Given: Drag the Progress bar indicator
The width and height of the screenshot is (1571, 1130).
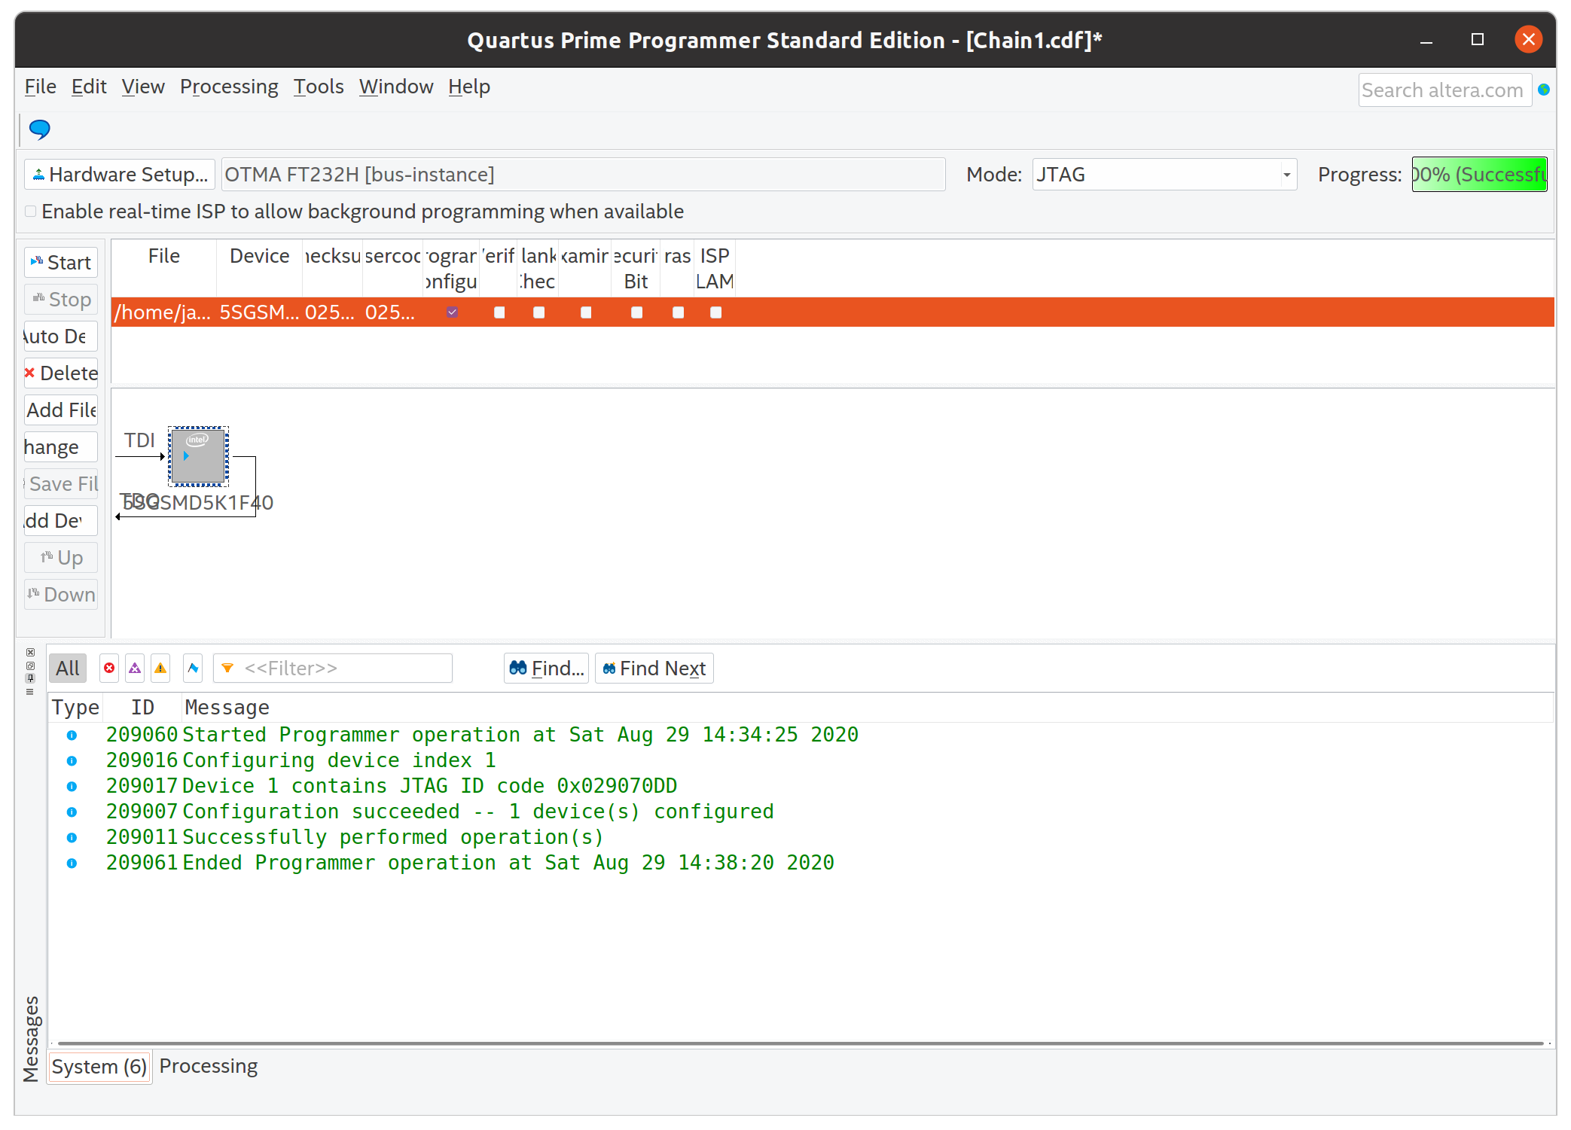Looking at the screenshot, I should (x=1477, y=173).
